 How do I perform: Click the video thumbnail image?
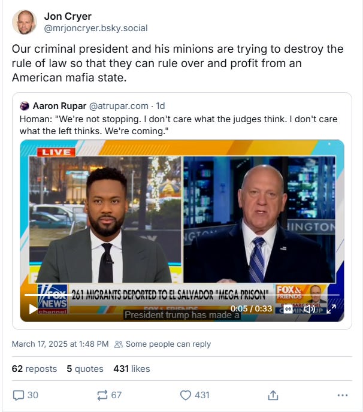[x=182, y=231]
